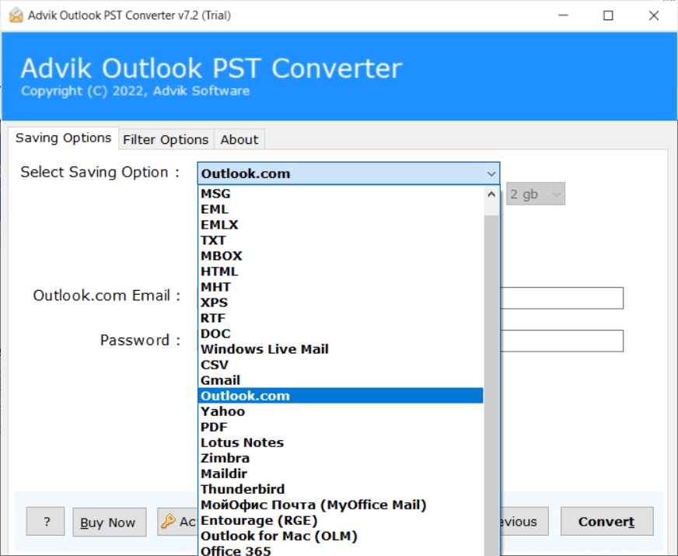Click the list scrollbar up arrow
The image size is (678, 556).
(491, 194)
